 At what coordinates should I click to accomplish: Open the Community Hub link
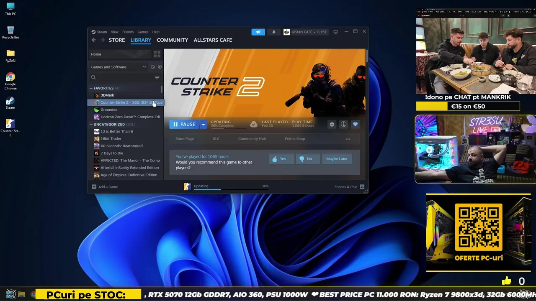point(252,139)
